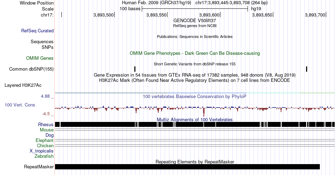Click Multiz Alignments of 100 Vertebrates title
Screen dimensions: 335x175
coord(195,119)
